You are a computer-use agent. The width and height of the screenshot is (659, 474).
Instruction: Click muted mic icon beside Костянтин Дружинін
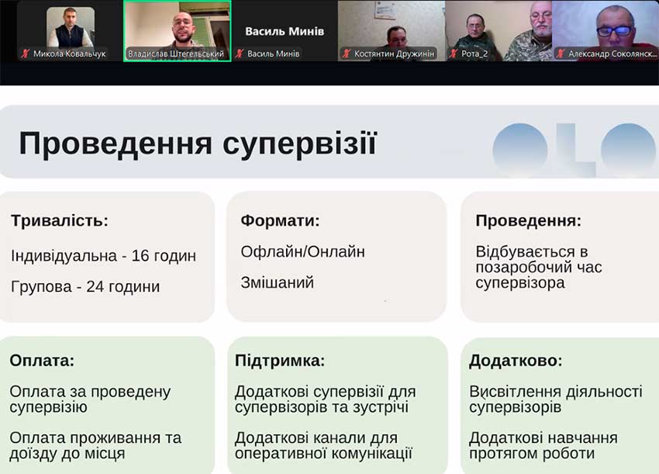coord(347,54)
